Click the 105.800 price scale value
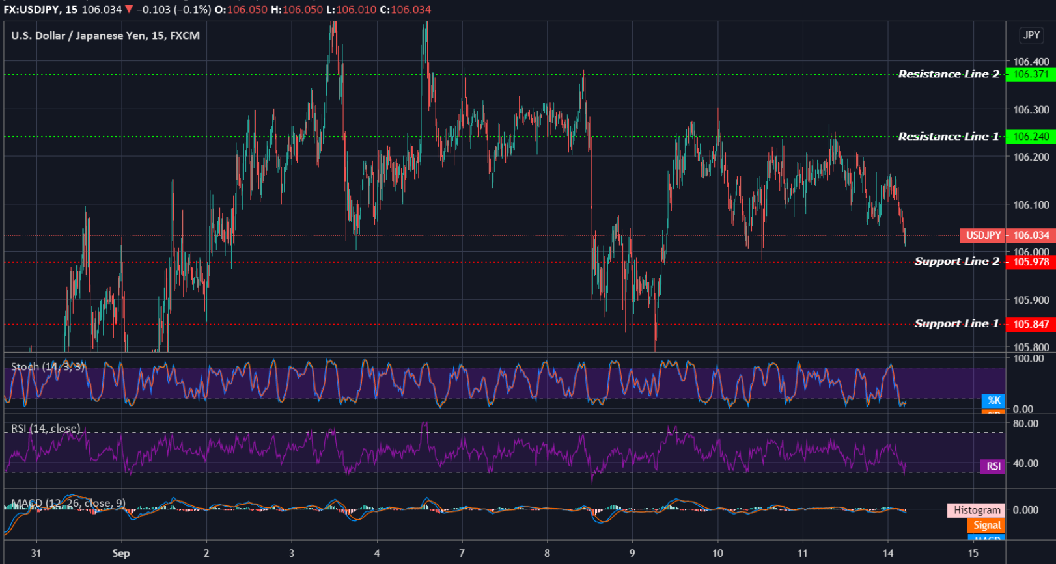Viewport: 1056px width, 564px height. [x=1031, y=347]
